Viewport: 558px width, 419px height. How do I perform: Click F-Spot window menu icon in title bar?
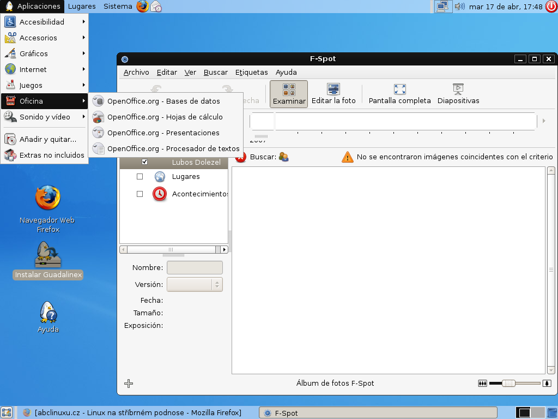[x=125, y=59]
